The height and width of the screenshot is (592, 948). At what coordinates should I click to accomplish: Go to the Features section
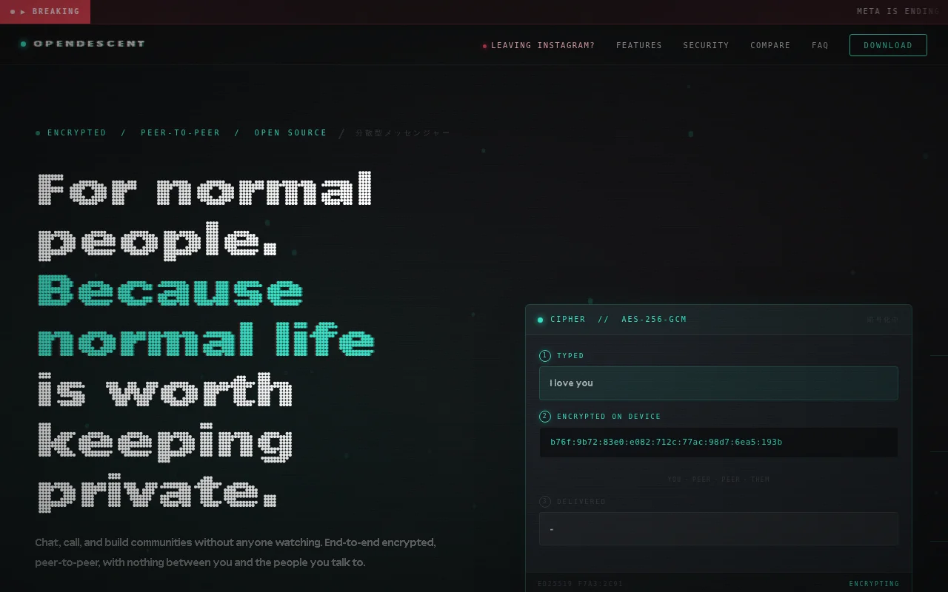coord(639,46)
